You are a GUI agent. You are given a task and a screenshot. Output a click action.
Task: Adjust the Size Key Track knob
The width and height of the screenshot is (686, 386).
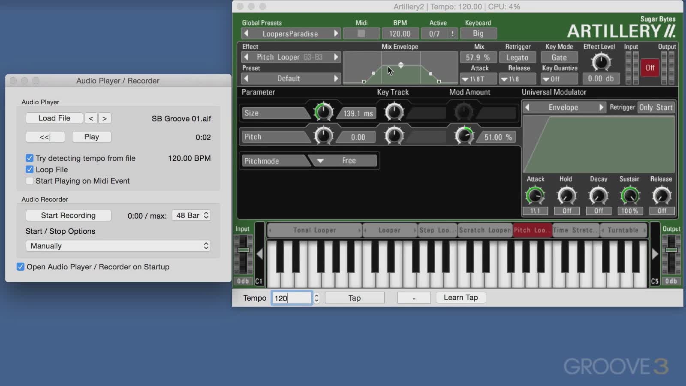394,112
